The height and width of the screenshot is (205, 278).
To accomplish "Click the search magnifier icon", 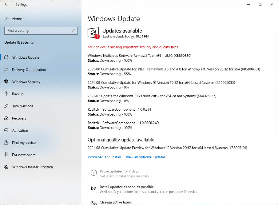I will click(x=74, y=31).
